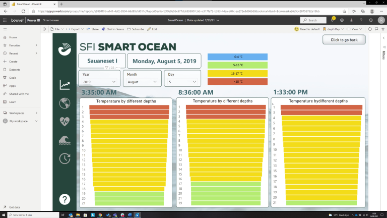The width and height of the screenshot is (387, 218).
Task: Open the globe map page icon
Action: [64, 103]
